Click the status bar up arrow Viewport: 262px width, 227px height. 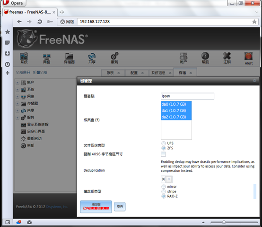click(203, 222)
